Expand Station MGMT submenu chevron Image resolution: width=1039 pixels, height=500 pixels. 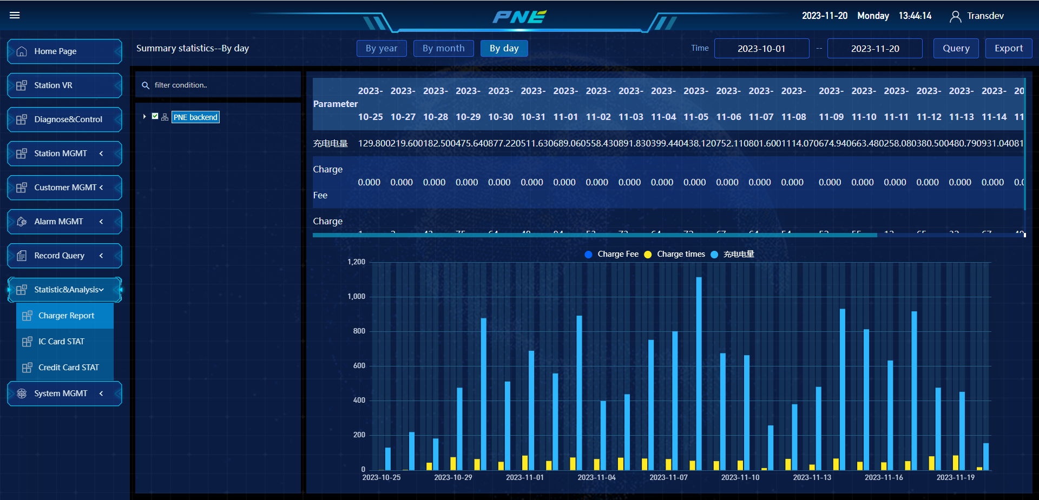coord(101,154)
